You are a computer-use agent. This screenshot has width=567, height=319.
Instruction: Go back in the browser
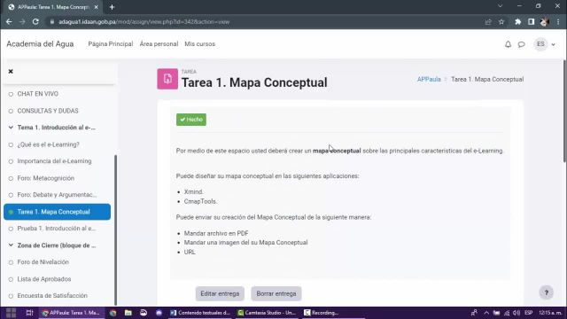[9, 21]
